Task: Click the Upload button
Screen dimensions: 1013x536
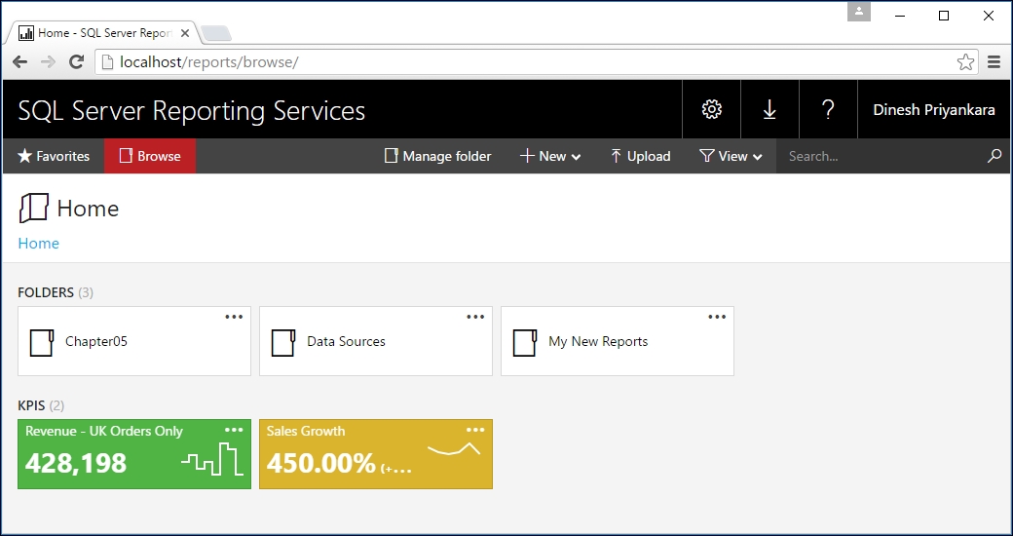Action: (x=640, y=156)
